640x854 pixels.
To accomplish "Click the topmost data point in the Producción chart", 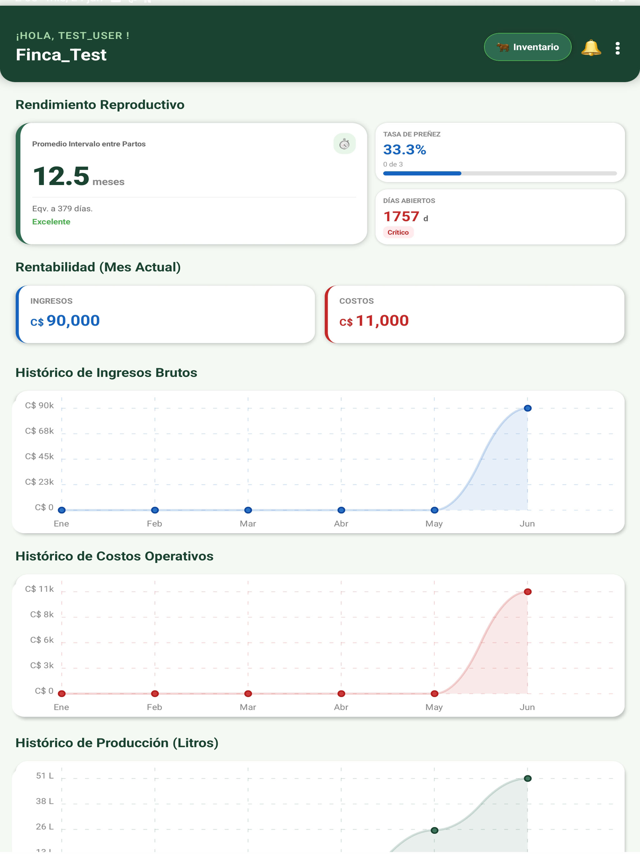I will 528,778.
